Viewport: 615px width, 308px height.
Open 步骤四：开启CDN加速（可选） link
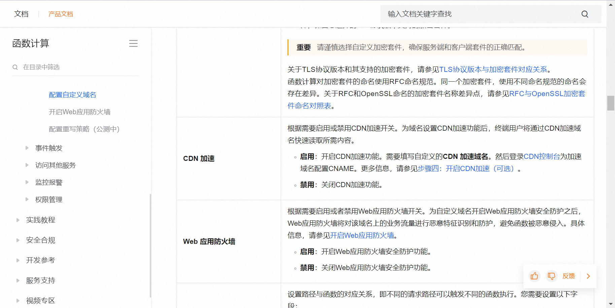click(467, 169)
